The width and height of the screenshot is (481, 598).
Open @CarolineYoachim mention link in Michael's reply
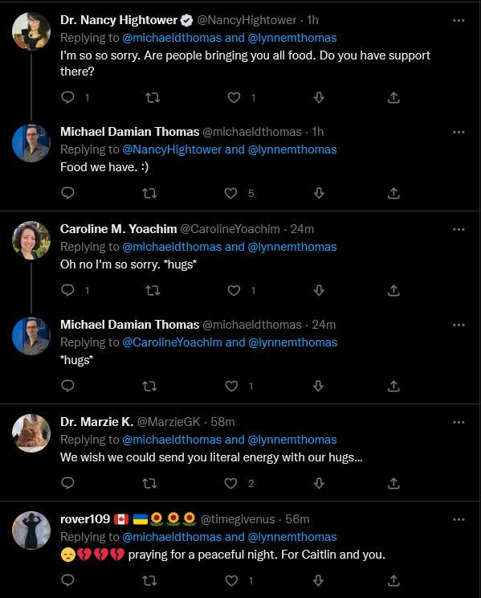tap(173, 342)
